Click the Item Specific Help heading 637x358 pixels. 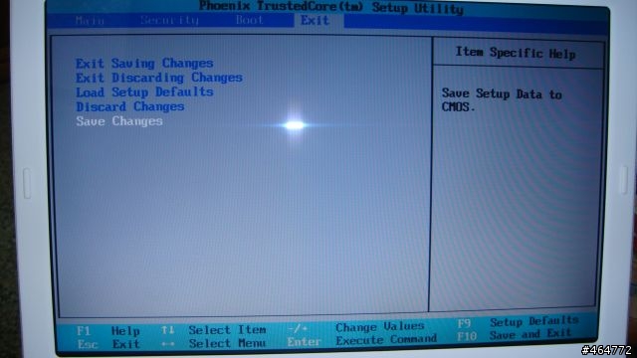pos(516,53)
